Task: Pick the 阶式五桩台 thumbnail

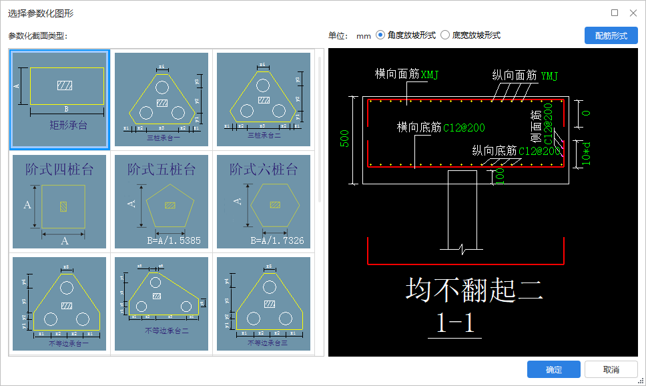Action: pyautogui.click(x=161, y=202)
